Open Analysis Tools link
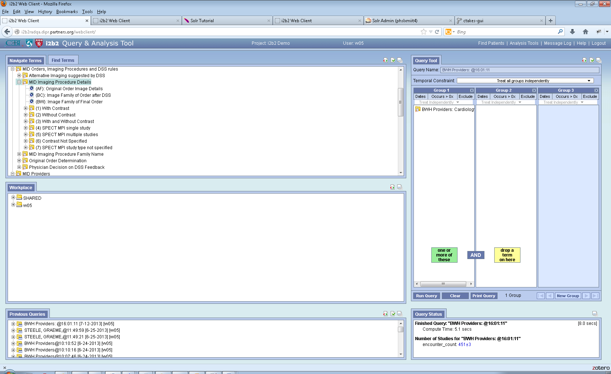 [x=524, y=43]
